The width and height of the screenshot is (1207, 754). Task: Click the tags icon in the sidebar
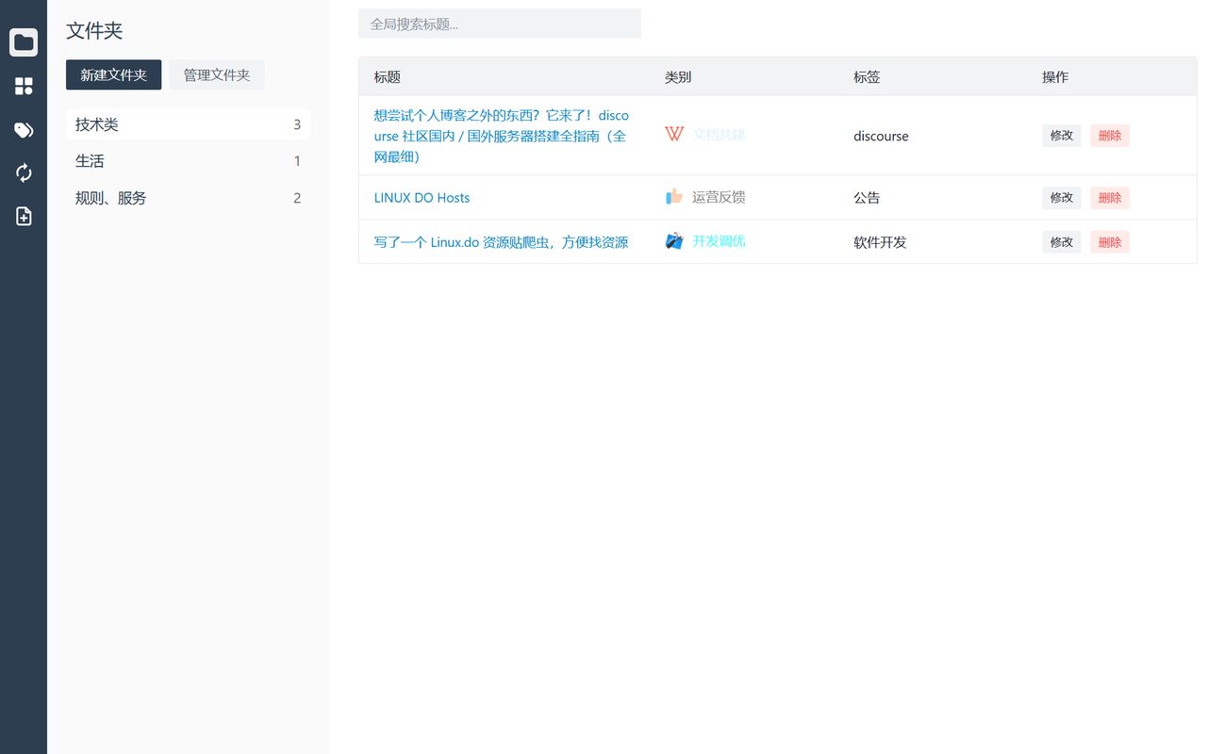pyautogui.click(x=23, y=129)
